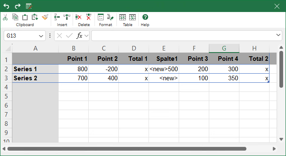Close the data sheet window
This screenshot has height=156, width=286.
click(x=277, y=6)
